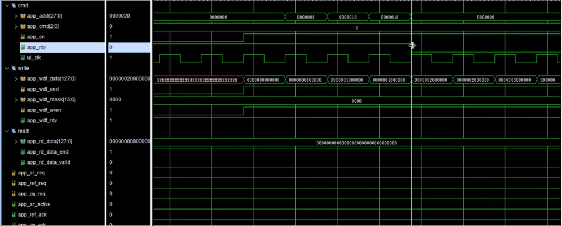Click the app_wdf_rdy signal icon
562x226 pixels.
[23, 120]
